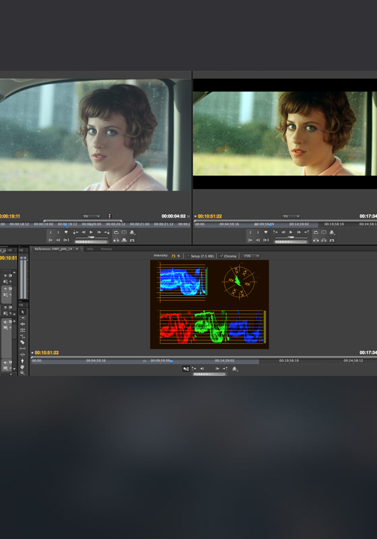Open Output menu in Reference monitor

(234, 369)
